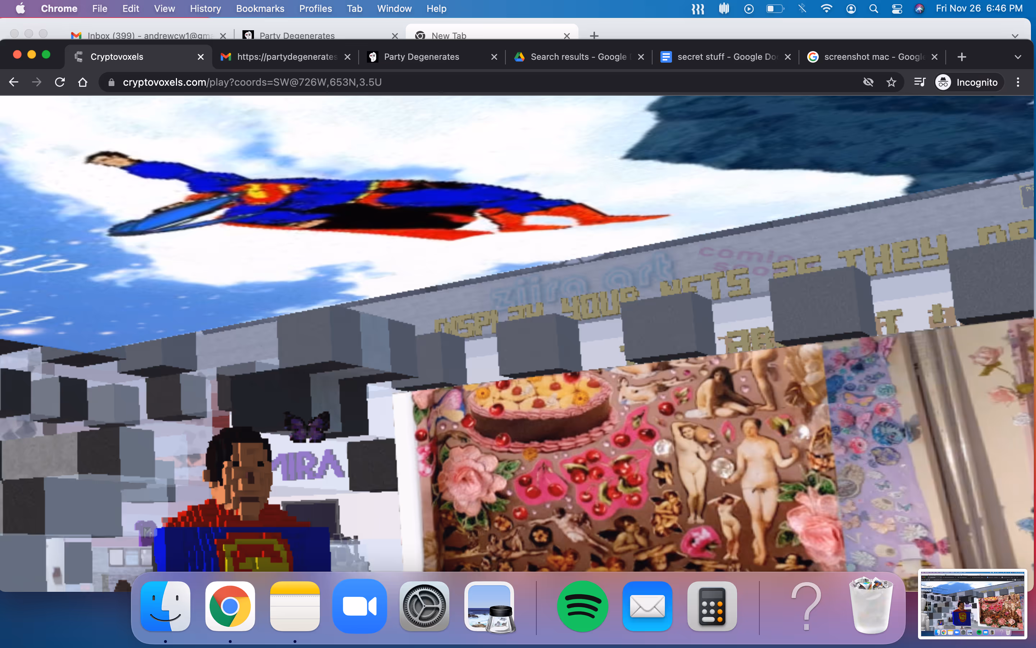Image resolution: width=1036 pixels, height=648 pixels.
Task: Open the media control icon in toolbar
Action: (x=919, y=82)
